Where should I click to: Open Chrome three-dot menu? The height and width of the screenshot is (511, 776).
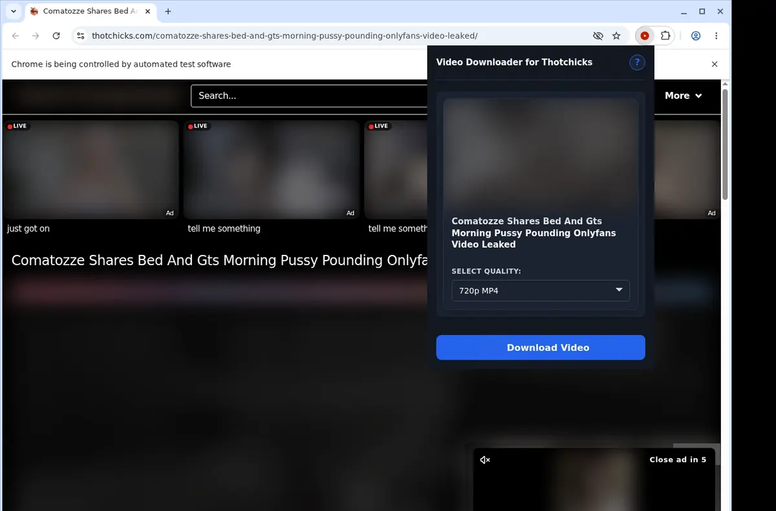(716, 36)
